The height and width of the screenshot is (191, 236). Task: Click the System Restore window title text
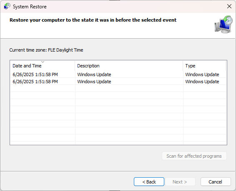tap(30, 7)
